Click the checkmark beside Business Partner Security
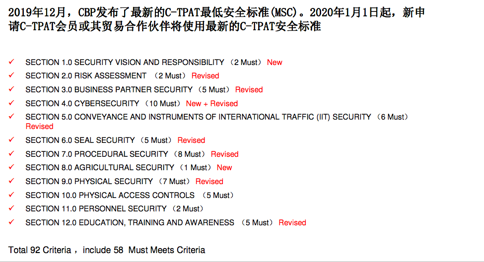Viewport: 484px width, 262px height. 11,89
